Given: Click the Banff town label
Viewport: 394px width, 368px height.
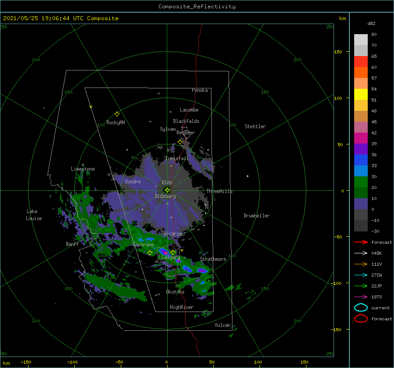Looking at the screenshot, I should (x=72, y=244).
